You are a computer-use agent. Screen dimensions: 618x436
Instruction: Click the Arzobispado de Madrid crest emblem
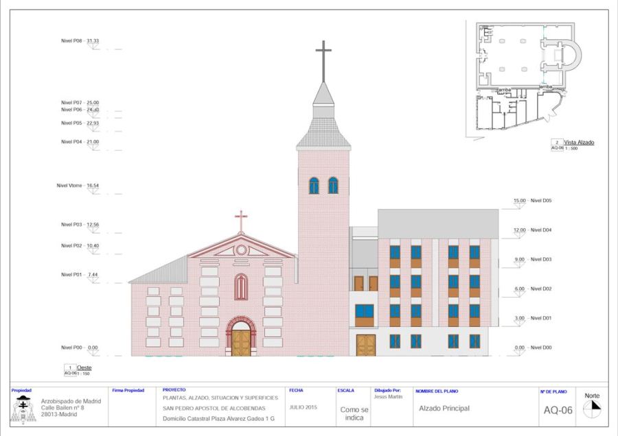(25, 409)
